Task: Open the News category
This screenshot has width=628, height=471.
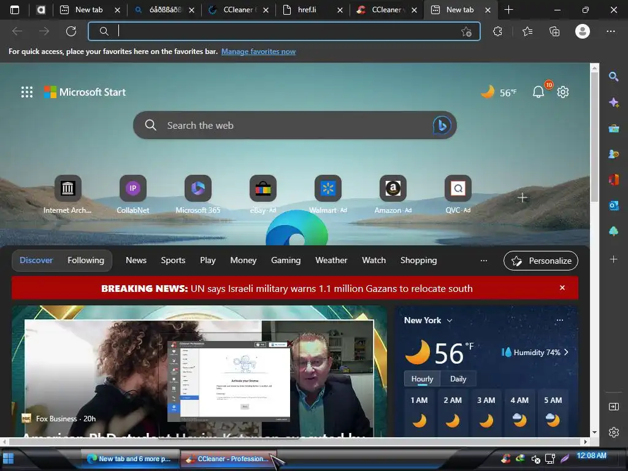Action: (136, 260)
